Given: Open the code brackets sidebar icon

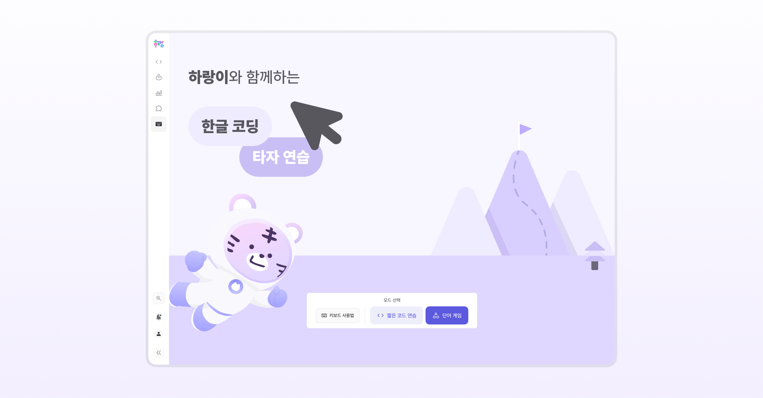Looking at the screenshot, I should click(159, 62).
